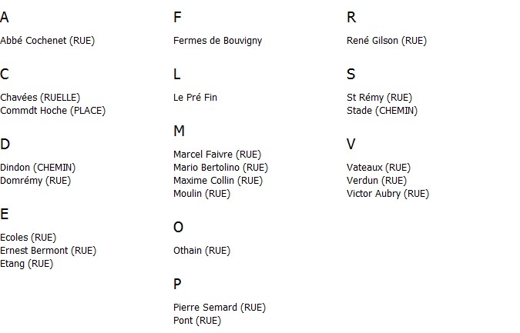520x333 pixels.
Task: Open Dindon (CHEMIN) entry
Action: [x=38, y=168]
